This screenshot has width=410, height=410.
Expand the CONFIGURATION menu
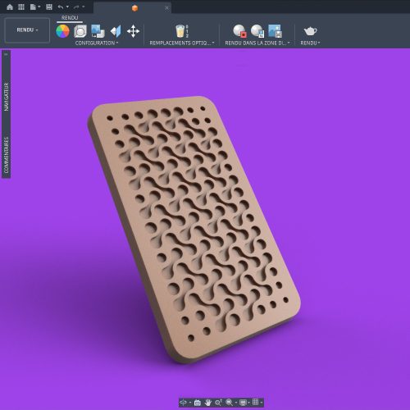point(97,43)
